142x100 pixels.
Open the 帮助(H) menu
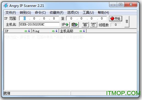coord(103,13)
